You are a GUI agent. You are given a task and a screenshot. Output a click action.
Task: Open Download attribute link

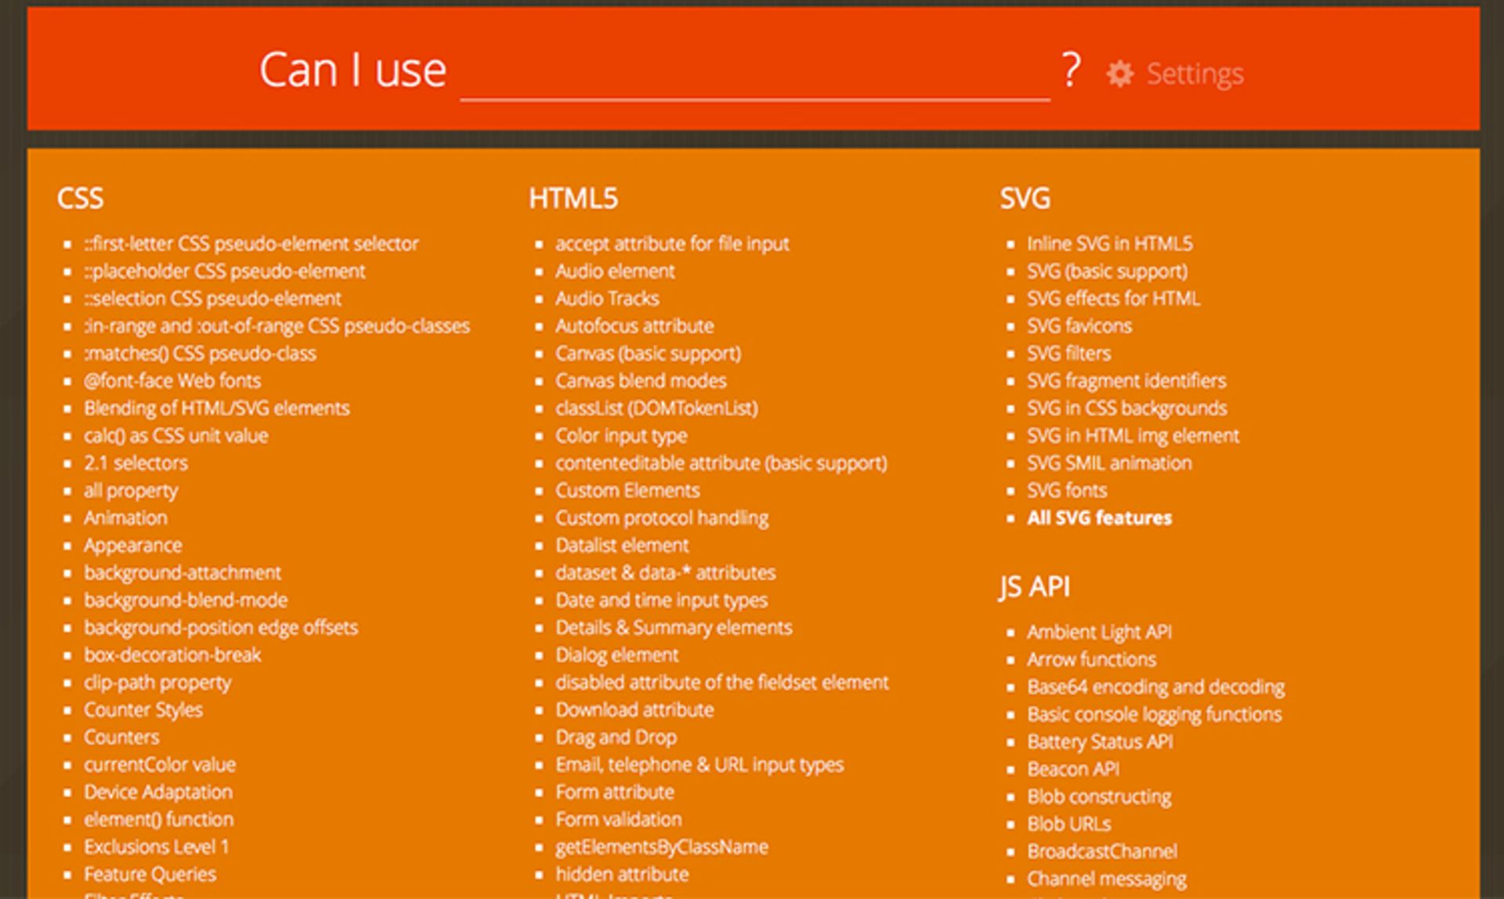(634, 710)
